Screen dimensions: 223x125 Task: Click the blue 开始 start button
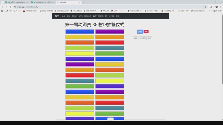140,32
